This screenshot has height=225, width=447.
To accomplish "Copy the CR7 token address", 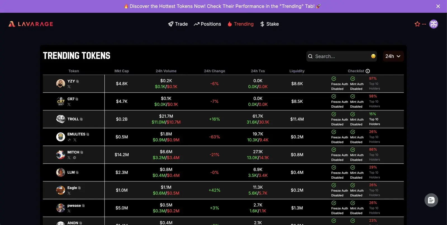I will 77,99.
